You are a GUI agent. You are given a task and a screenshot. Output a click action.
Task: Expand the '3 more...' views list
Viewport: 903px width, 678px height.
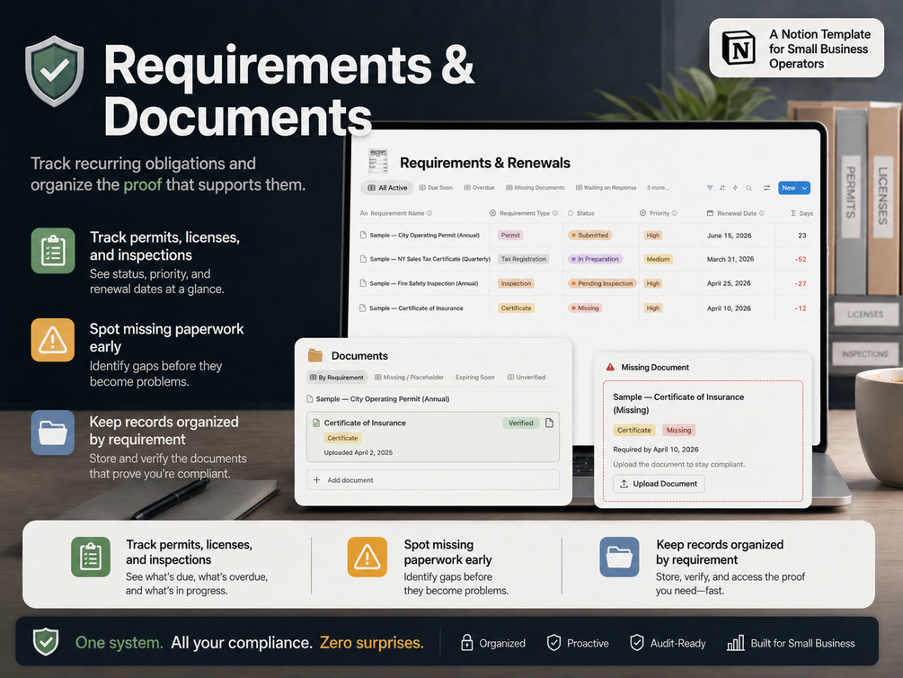[658, 188]
